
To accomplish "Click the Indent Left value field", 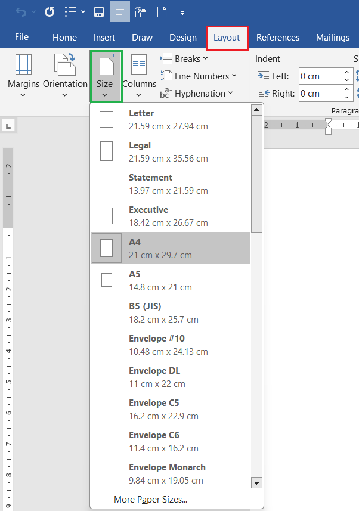I will pos(320,76).
